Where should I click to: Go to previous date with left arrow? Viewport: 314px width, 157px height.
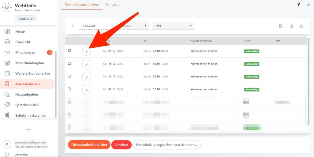tap(73, 26)
